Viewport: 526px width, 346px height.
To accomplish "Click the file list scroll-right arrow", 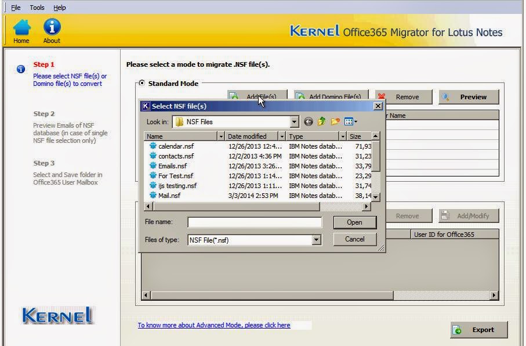I will tap(367, 207).
